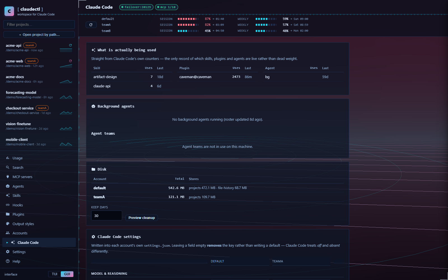Click the Output styles palette icon
The width and height of the screenshot is (448, 280).
coord(8,224)
